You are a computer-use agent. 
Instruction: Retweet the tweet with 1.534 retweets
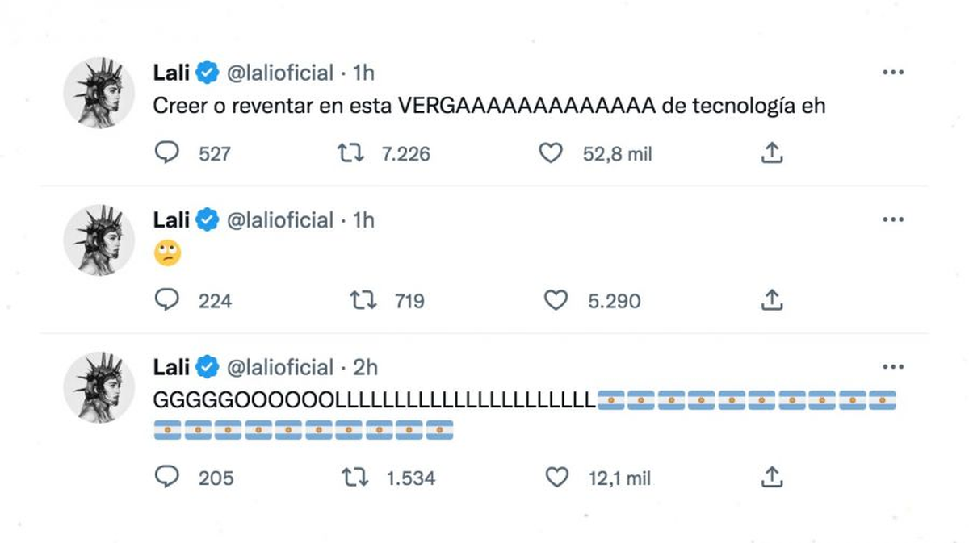tap(355, 477)
